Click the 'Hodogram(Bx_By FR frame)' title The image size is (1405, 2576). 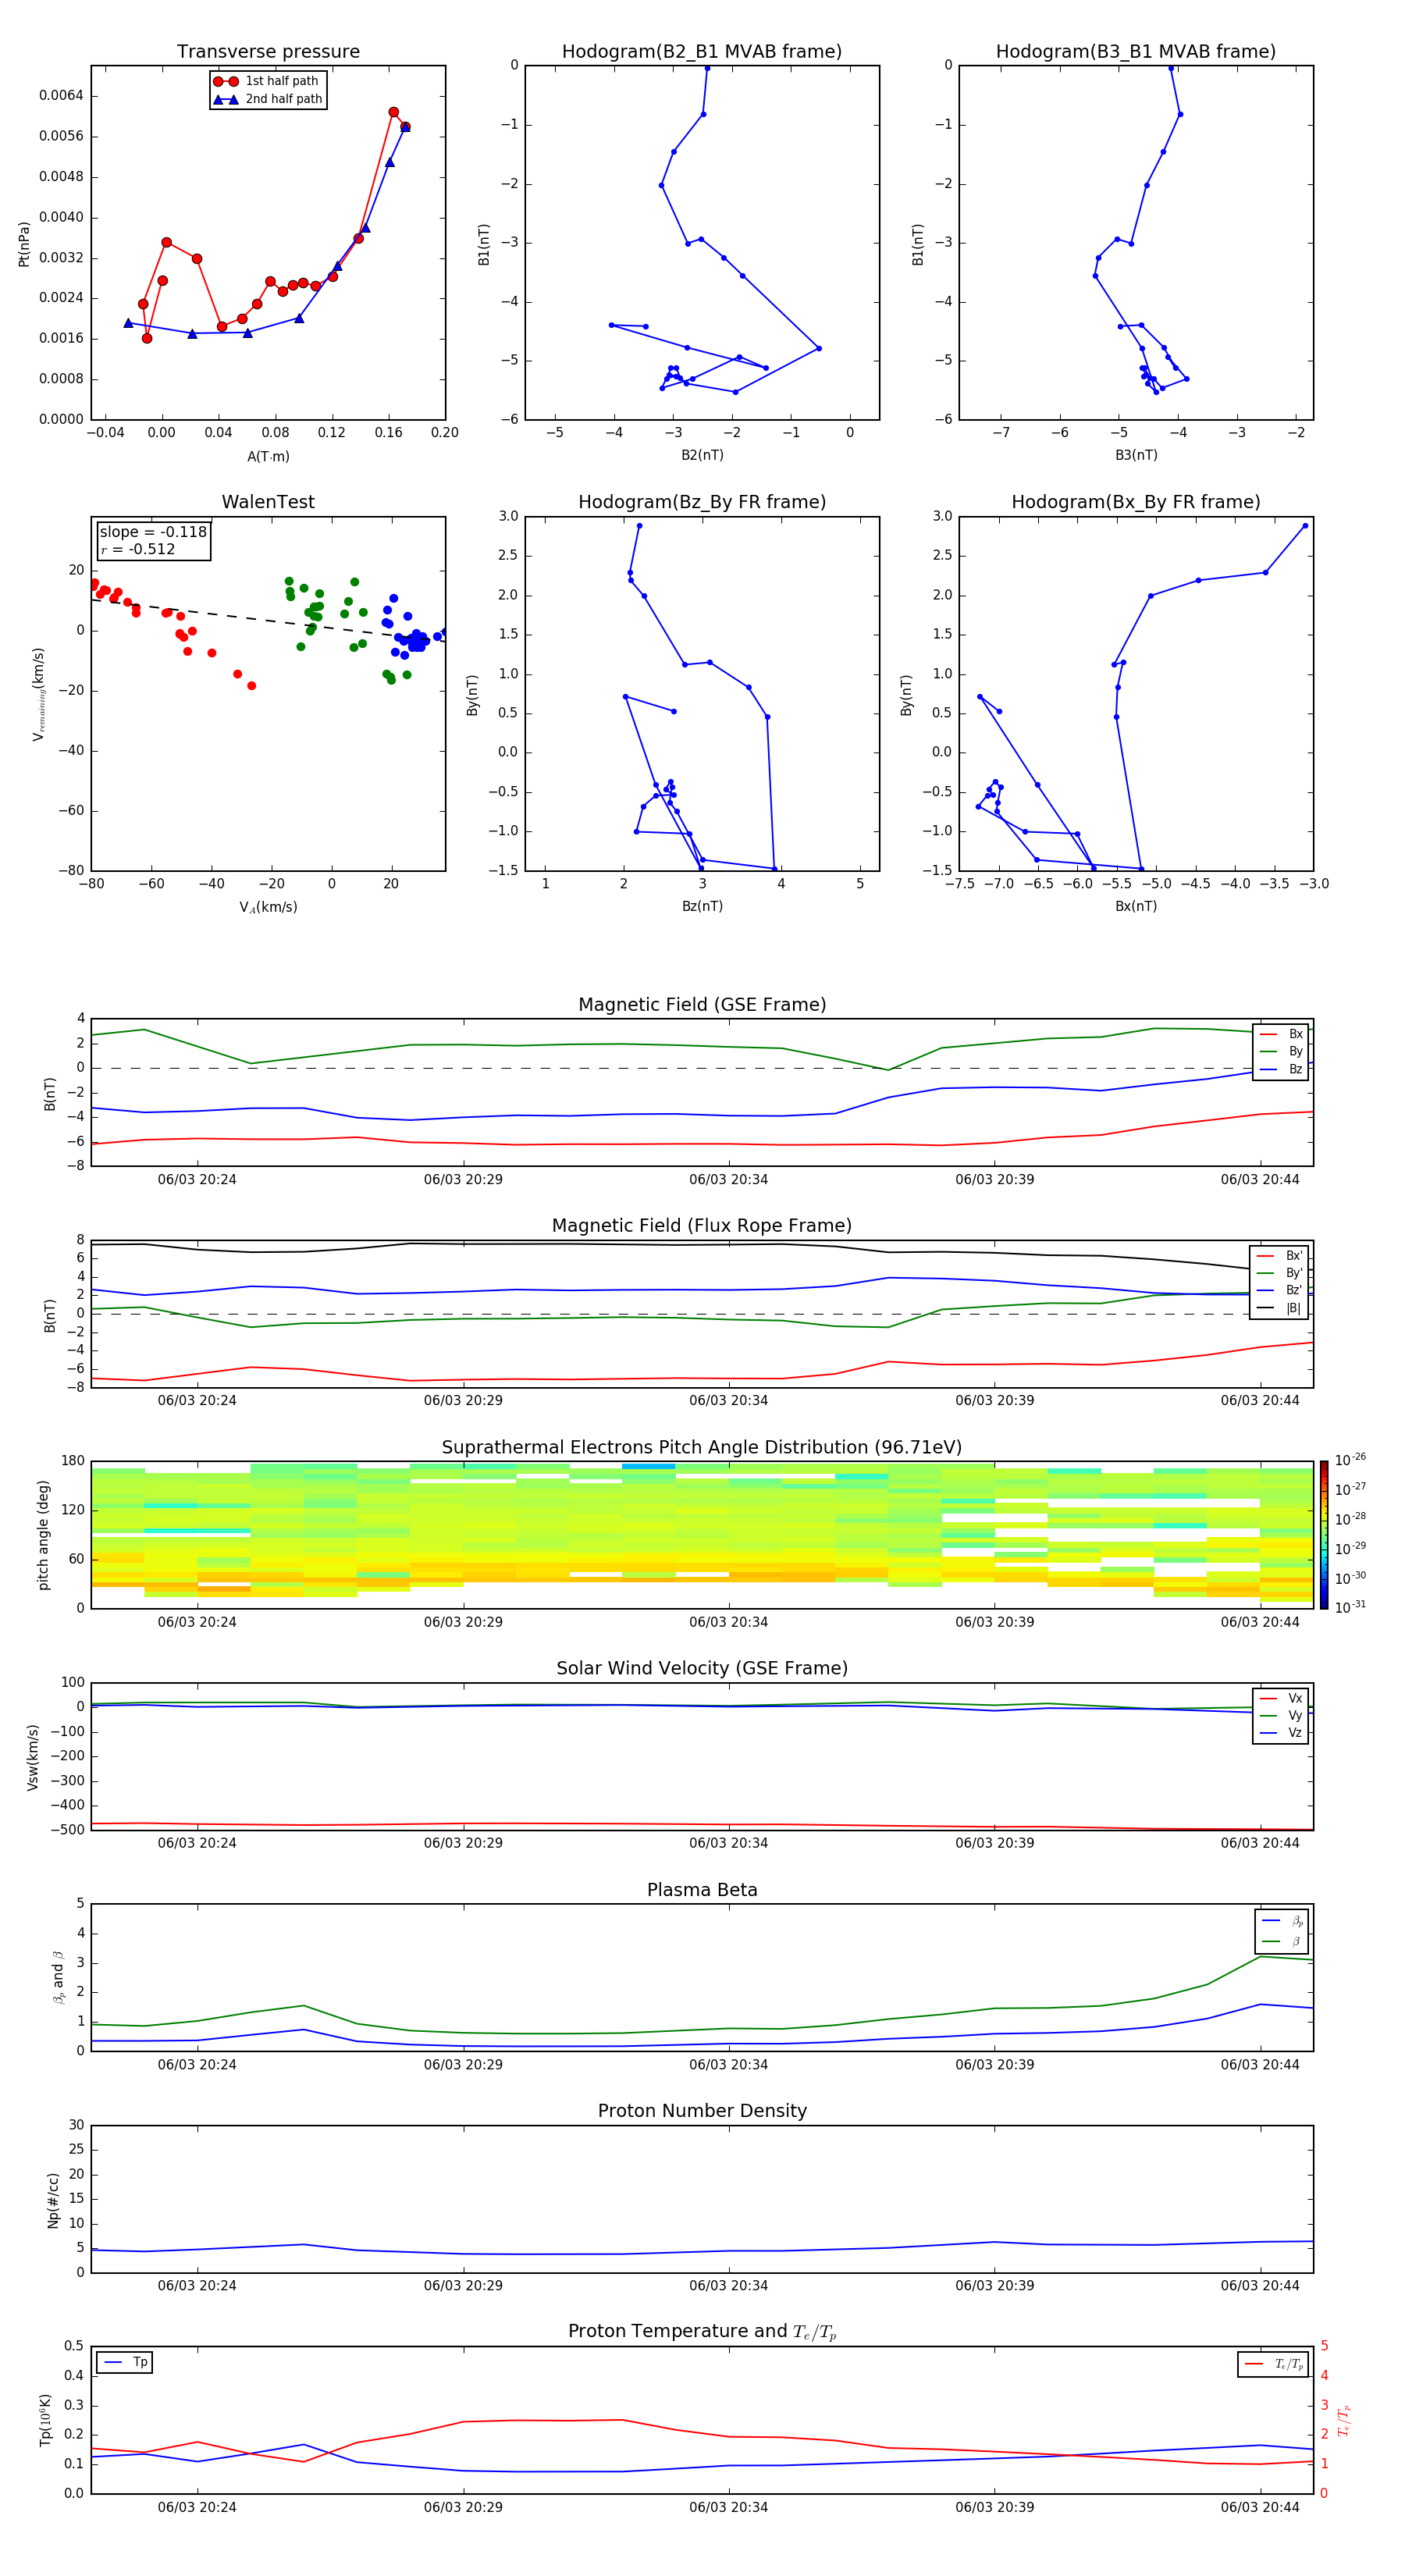coord(1136,502)
